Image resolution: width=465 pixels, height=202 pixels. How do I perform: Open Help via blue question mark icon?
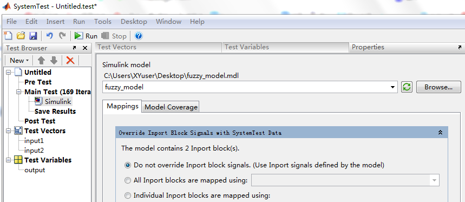pyautogui.click(x=139, y=36)
